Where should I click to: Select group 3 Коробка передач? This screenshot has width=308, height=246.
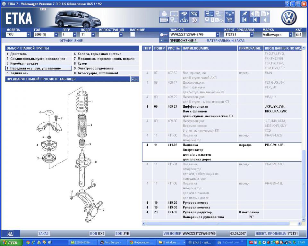[x=38, y=63]
